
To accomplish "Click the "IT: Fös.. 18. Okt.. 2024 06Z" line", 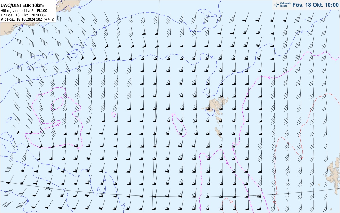I will coord(24,15).
